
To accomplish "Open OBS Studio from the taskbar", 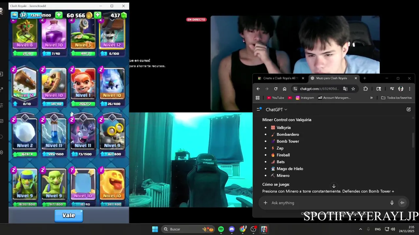I will [253, 229].
